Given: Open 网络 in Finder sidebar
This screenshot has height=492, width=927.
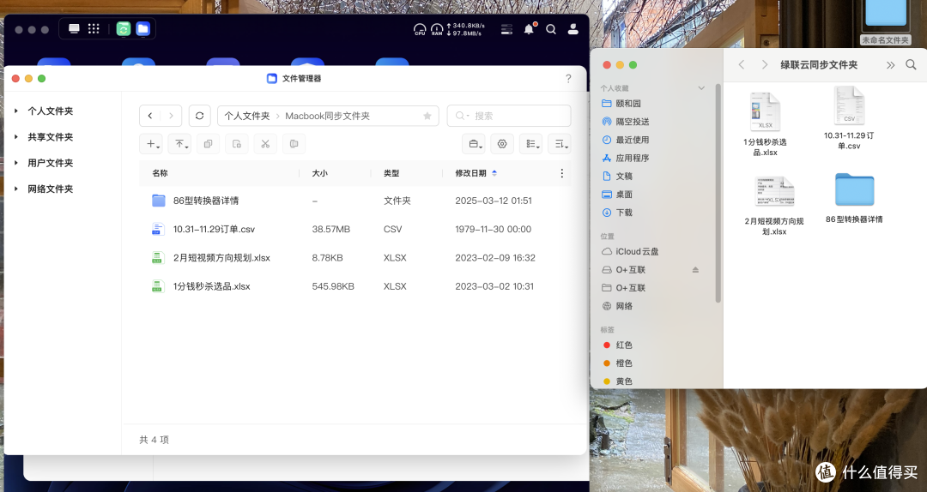Looking at the screenshot, I should coord(624,306).
